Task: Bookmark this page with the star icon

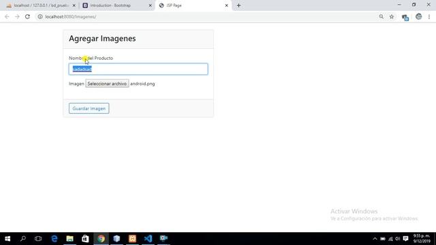Action: (x=392, y=16)
